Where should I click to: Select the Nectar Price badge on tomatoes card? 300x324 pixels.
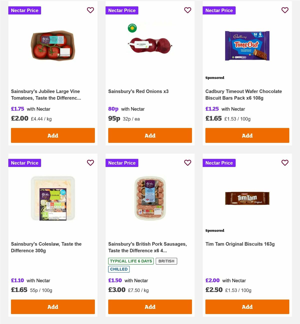tap(24, 10)
